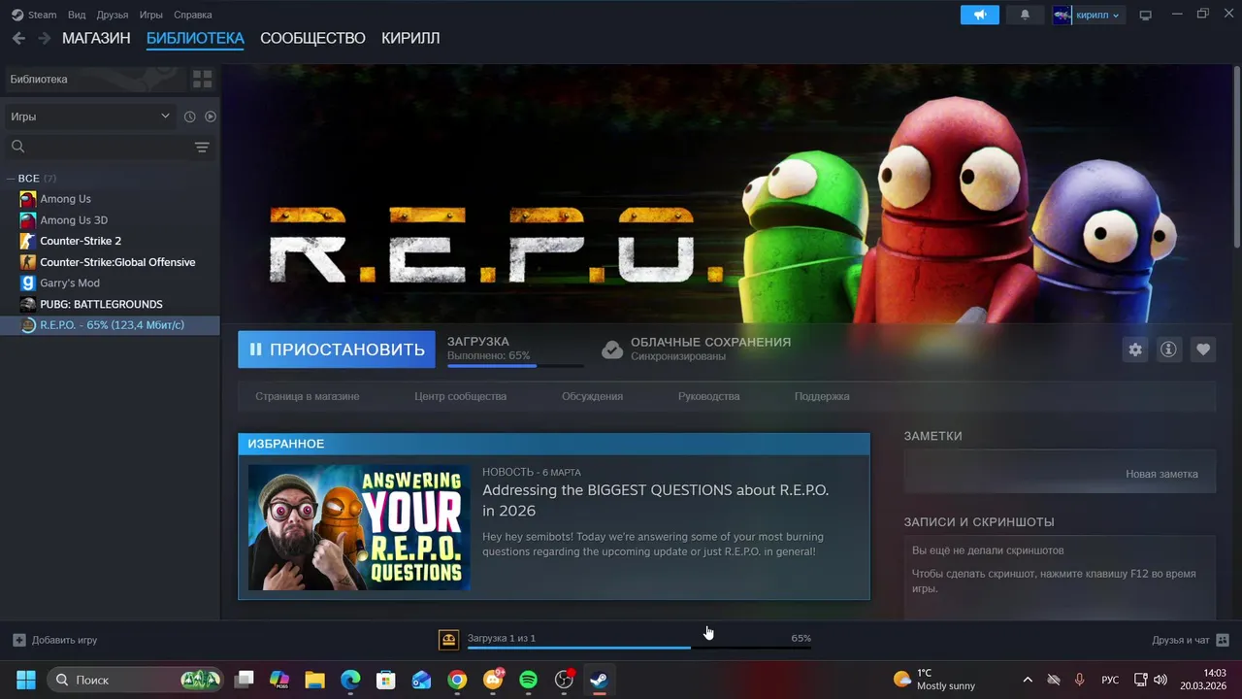Go forward with the right arrow
This screenshot has width=1242, height=699.
[x=44, y=38]
